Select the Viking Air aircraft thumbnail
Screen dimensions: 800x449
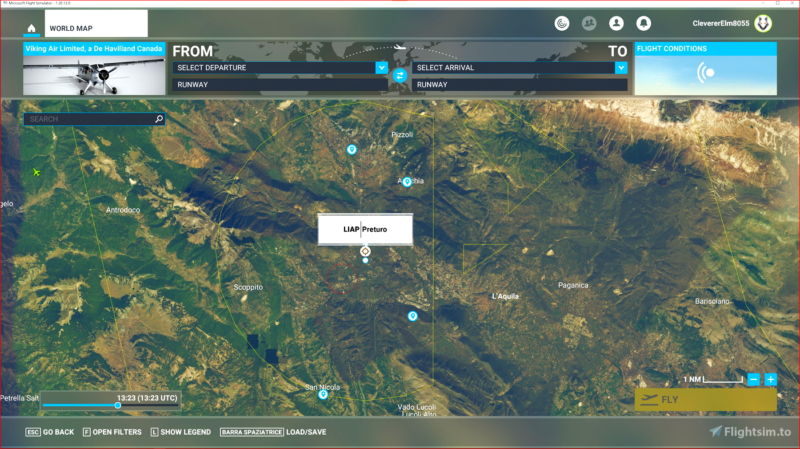(94, 68)
